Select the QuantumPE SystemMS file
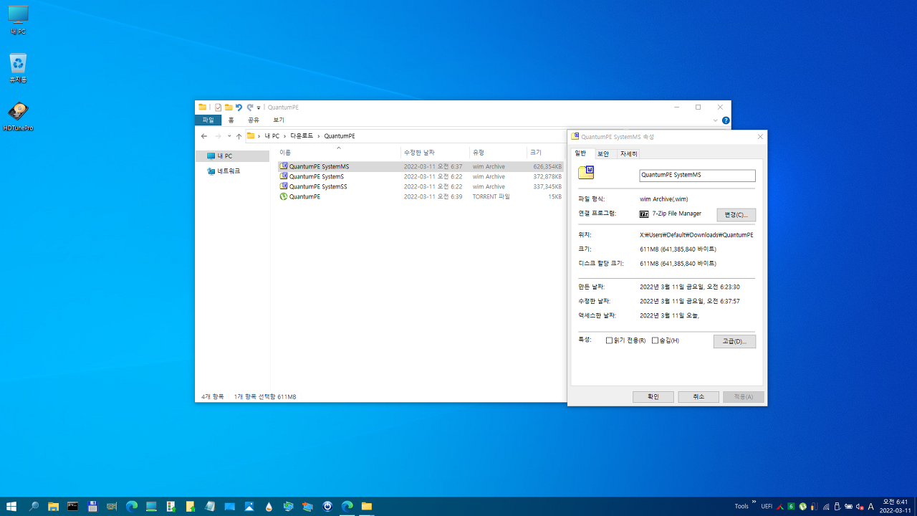Image resolution: width=917 pixels, height=516 pixels. pos(421,166)
